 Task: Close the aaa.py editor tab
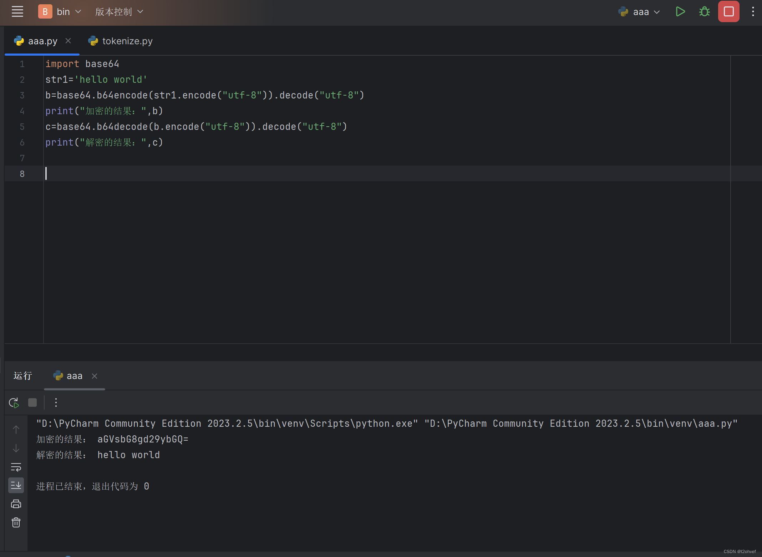pyautogui.click(x=68, y=41)
